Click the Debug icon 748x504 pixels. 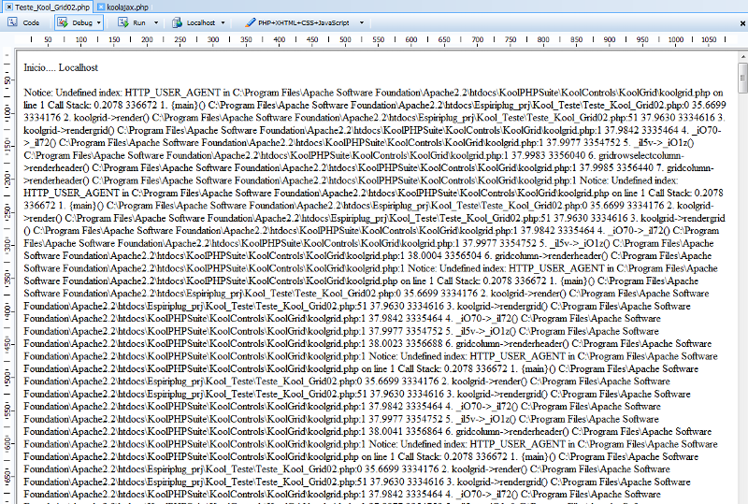[x=63, y=22]
